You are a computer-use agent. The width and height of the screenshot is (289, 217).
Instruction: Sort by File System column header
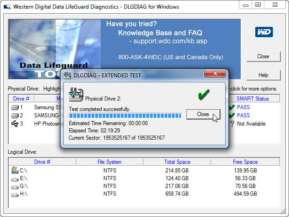point(109,162)
